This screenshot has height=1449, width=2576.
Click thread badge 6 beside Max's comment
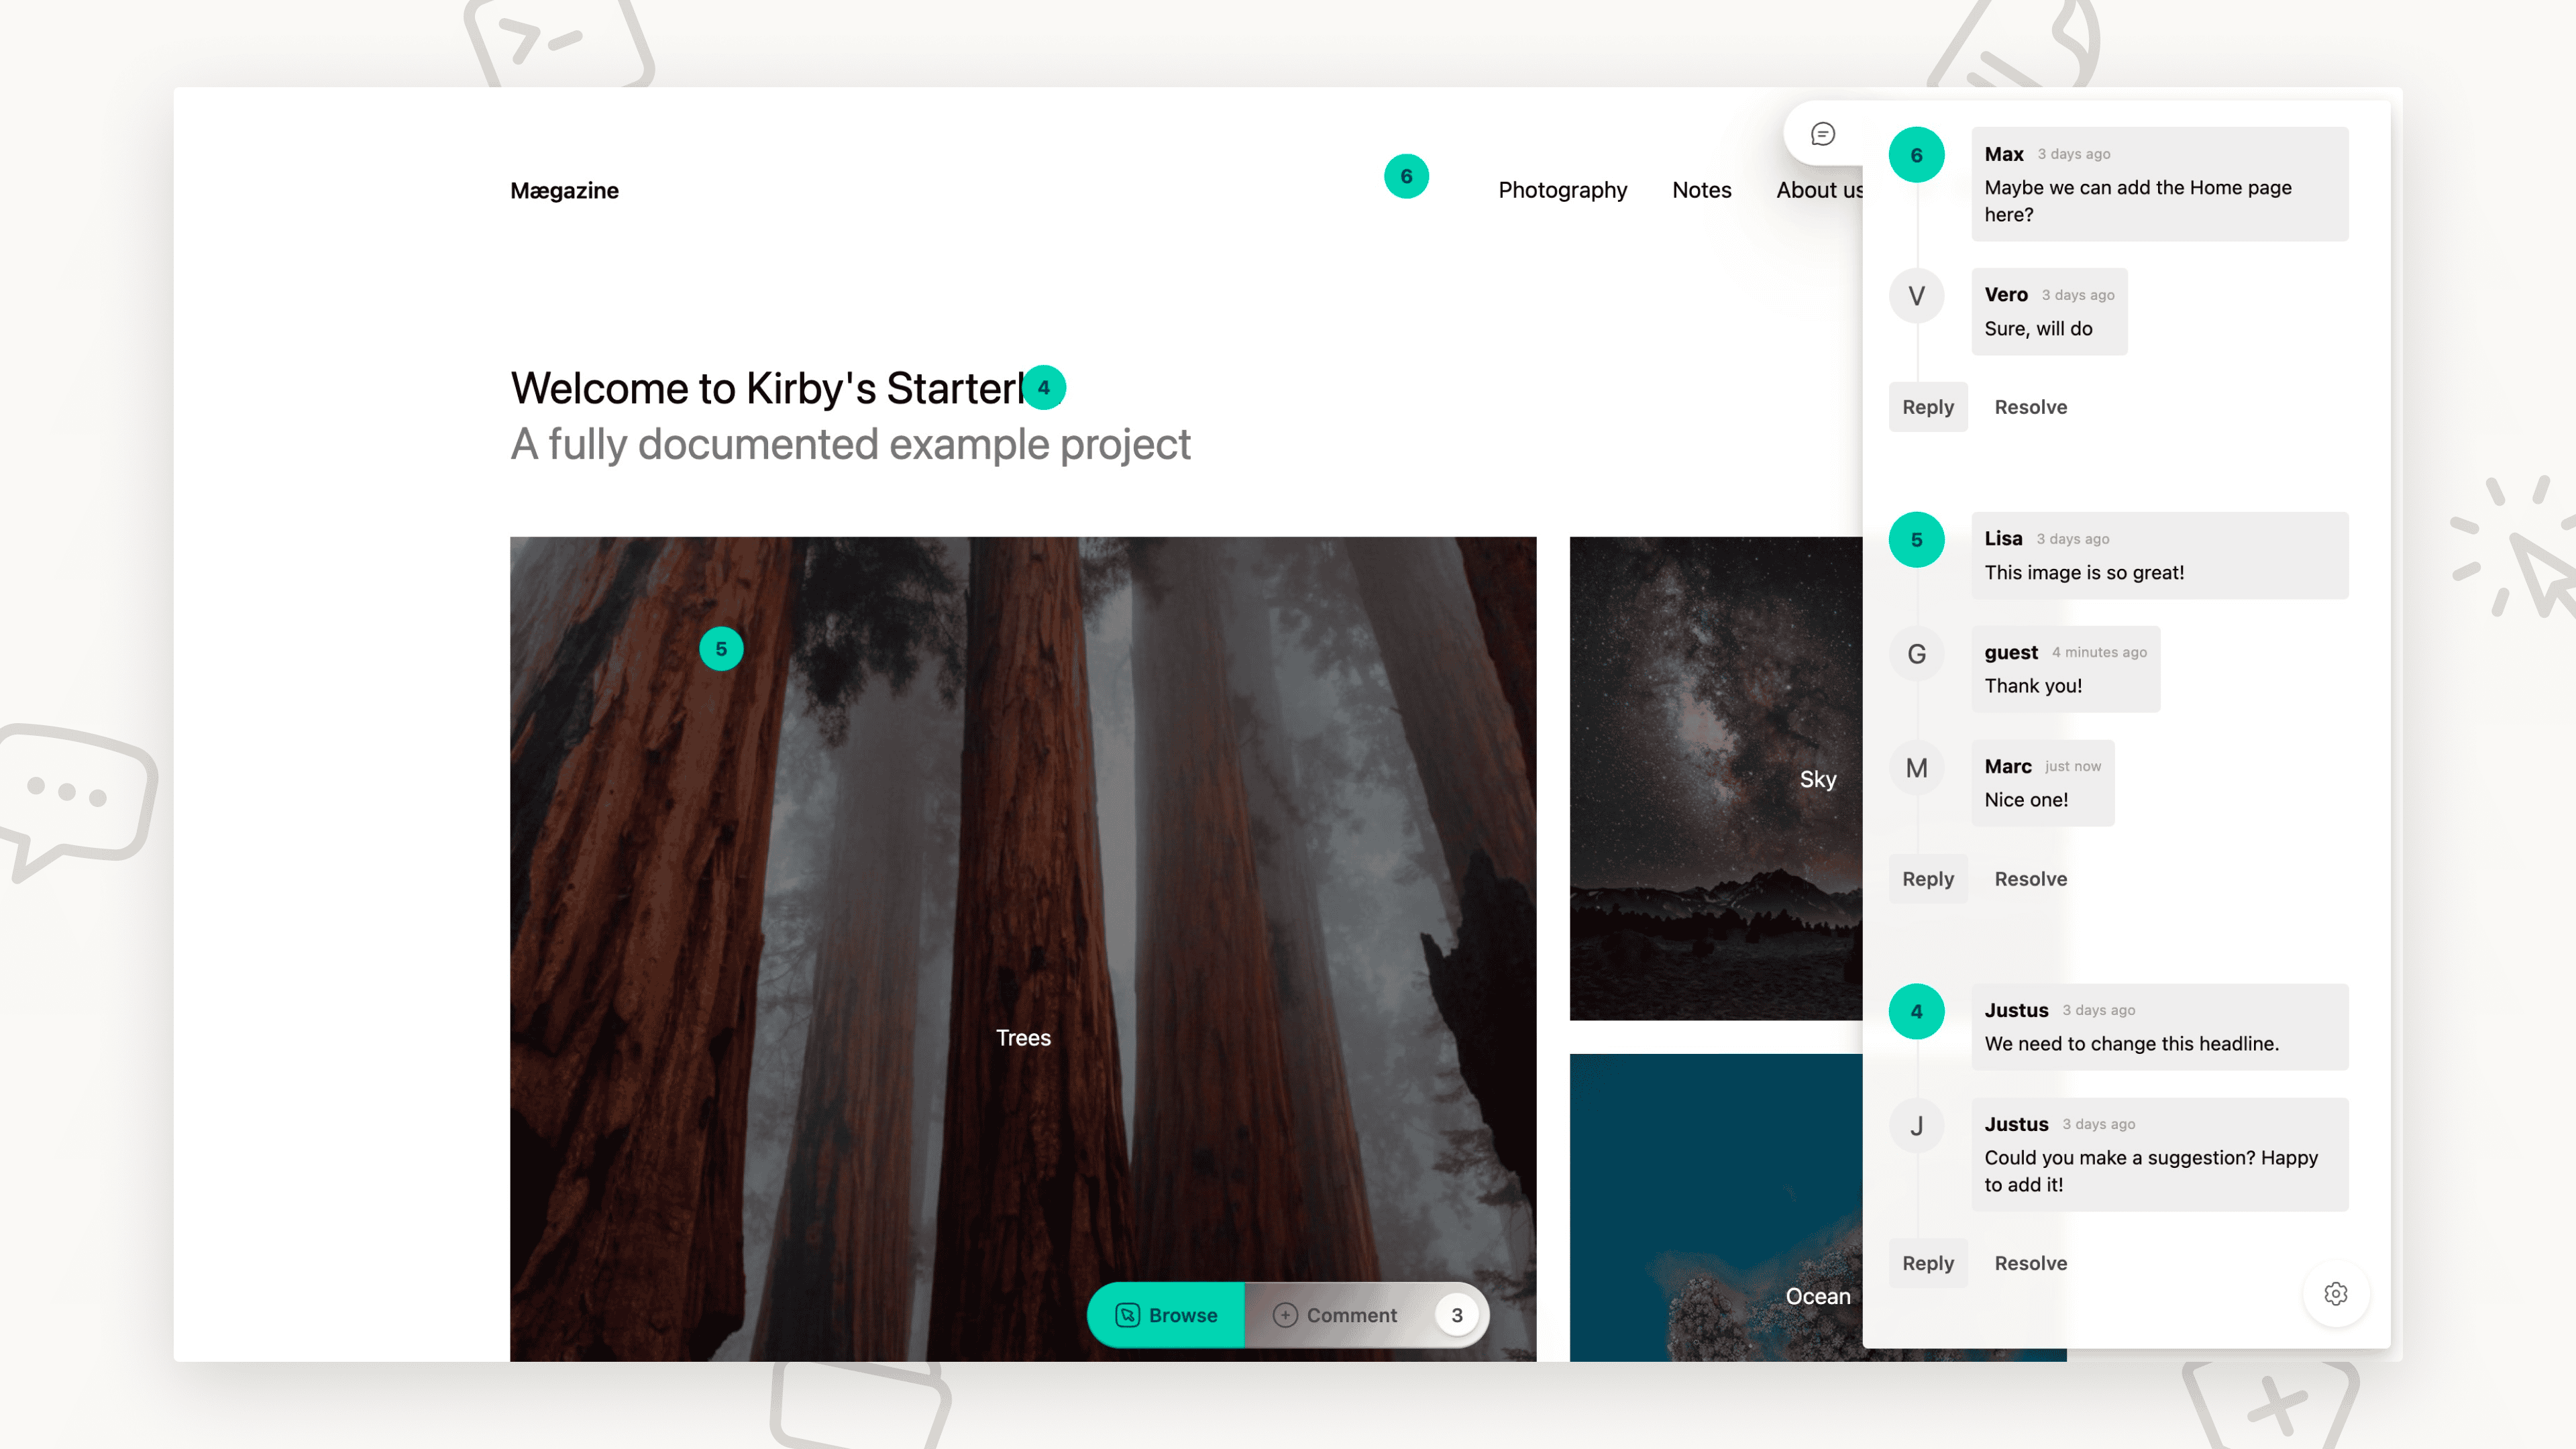point(1916,155)
